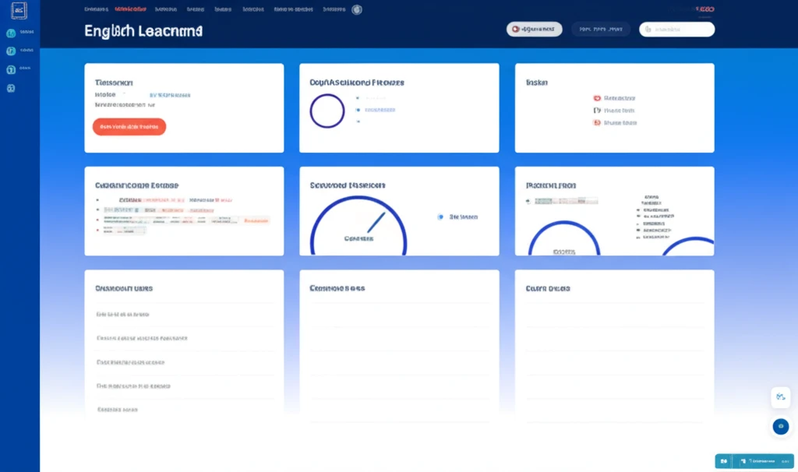798x472 pixels.
Task: Focus the white search field in the header
Action: [676, 29]
